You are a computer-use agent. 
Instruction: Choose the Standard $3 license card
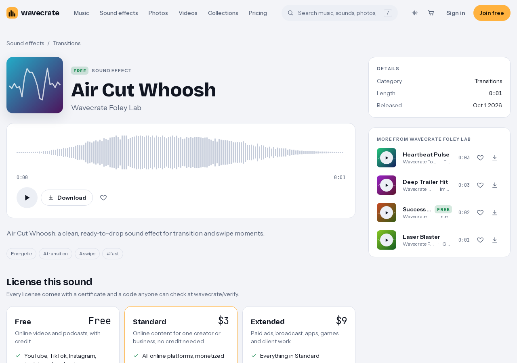(181, 335)
